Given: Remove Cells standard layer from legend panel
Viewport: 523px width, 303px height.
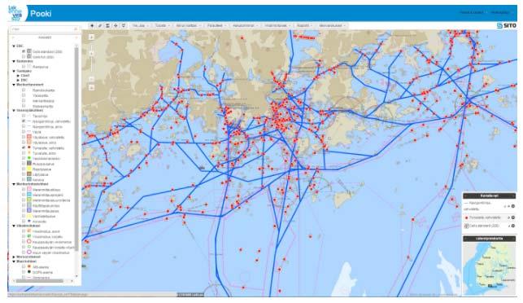Looking at the screenshot, I should 513,226.
